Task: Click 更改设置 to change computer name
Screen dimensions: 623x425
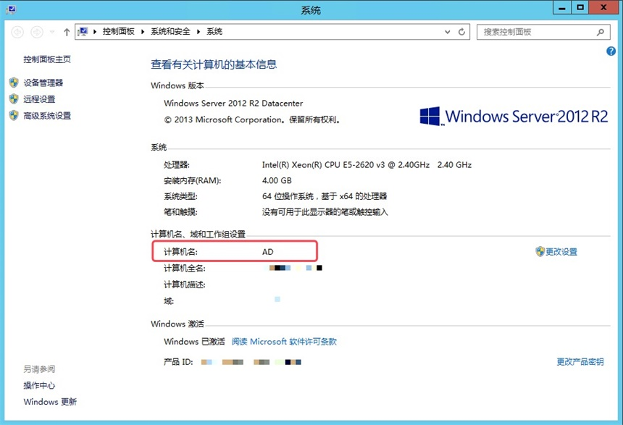Action: pyautogui.click(x=561, y=251)
